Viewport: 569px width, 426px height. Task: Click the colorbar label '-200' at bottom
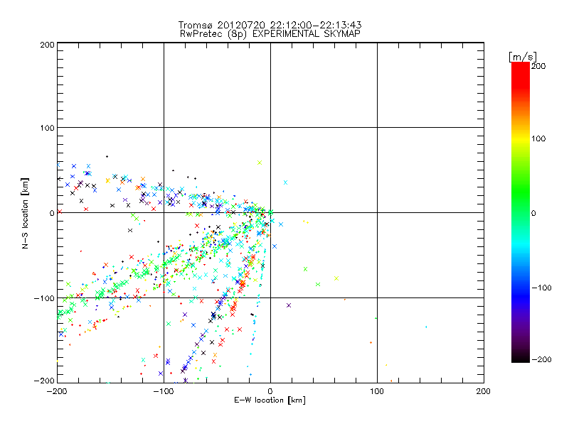coord(541,359)
